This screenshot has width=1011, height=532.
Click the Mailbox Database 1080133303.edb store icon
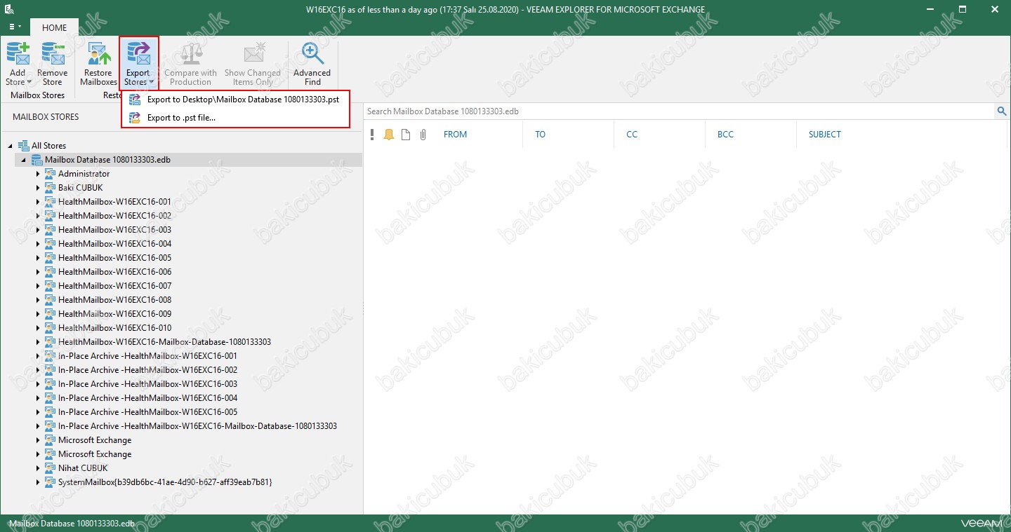pyautogui.click(x=37, y=160)
